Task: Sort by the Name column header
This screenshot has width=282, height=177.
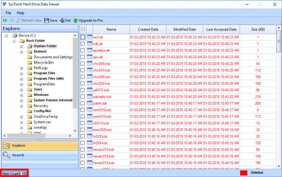Action: click(x=112, y=29)
